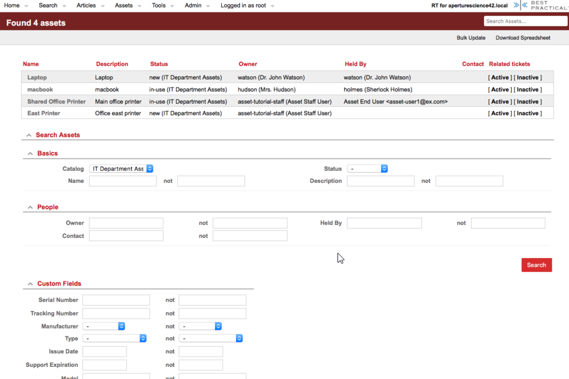Show Inactive tickets for East Printer
Viewport: 569px width, 379px height.
tap(528, 114)
